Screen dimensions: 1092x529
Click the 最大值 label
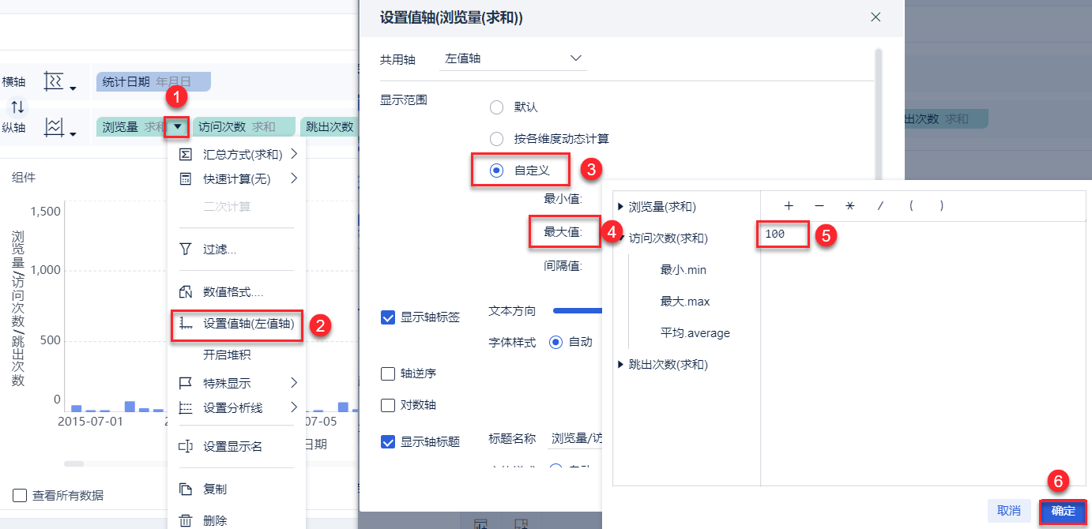pos(563,231)
